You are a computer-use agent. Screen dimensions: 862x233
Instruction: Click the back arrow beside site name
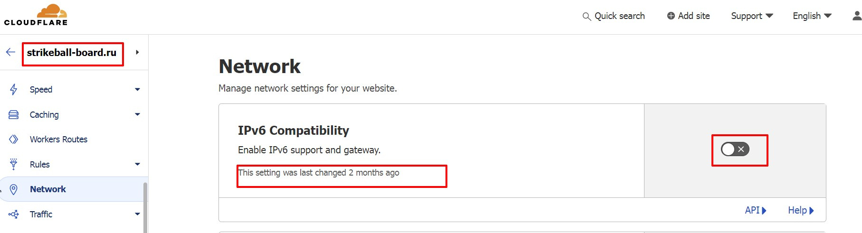pyautogui.click(x=10, y=52)
